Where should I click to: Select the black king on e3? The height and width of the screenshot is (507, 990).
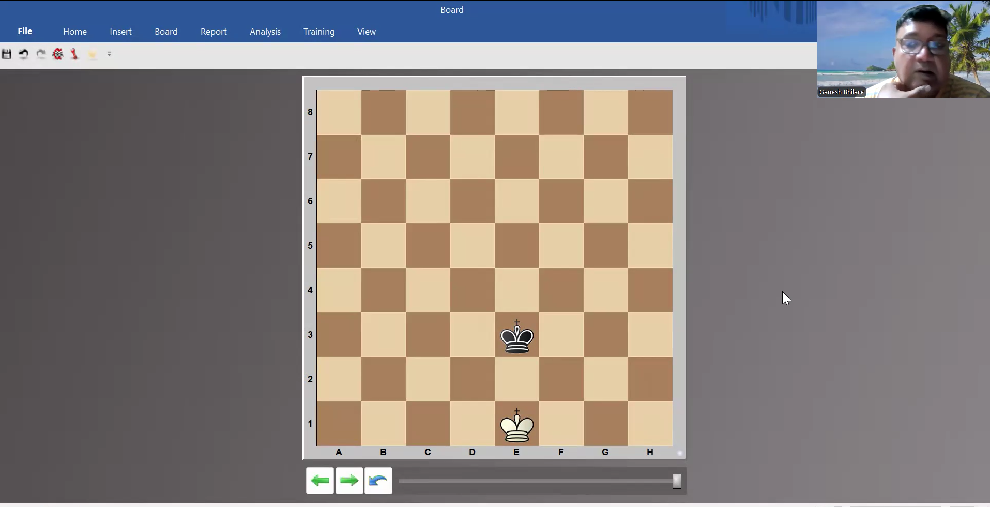point(517,337)
